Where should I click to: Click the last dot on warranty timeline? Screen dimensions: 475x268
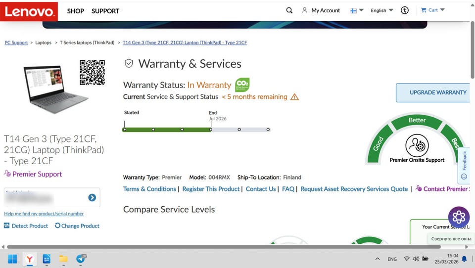[x=268, y=130]
